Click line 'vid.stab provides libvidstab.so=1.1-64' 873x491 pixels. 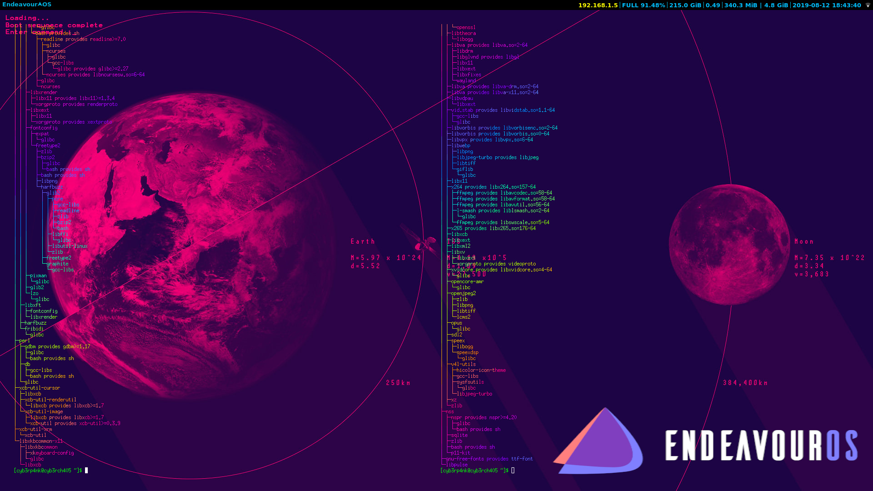[503, 110]
